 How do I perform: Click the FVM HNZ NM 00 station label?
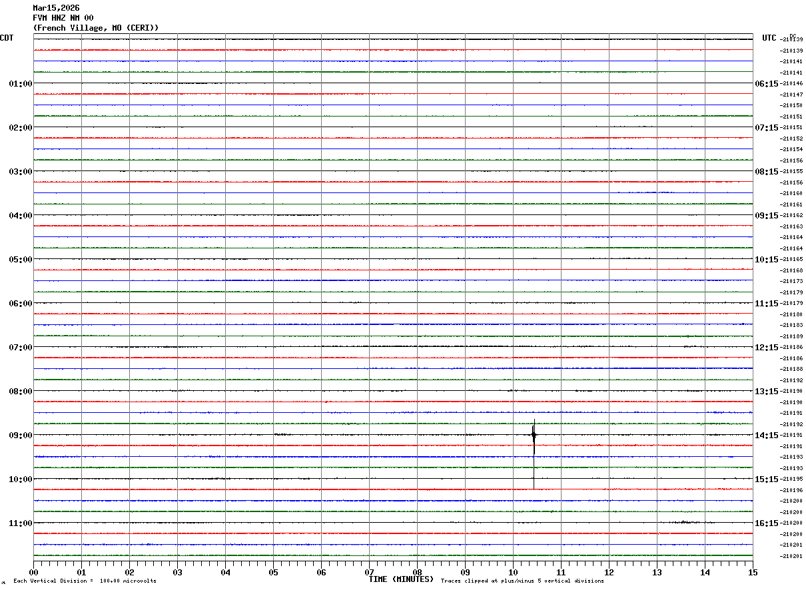63,18
